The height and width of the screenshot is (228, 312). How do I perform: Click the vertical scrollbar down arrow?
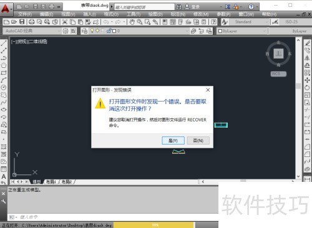click(298, 176)
